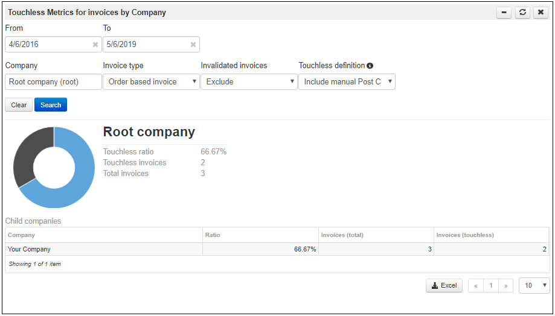Clear the To date value

click(x=193, y=45)
